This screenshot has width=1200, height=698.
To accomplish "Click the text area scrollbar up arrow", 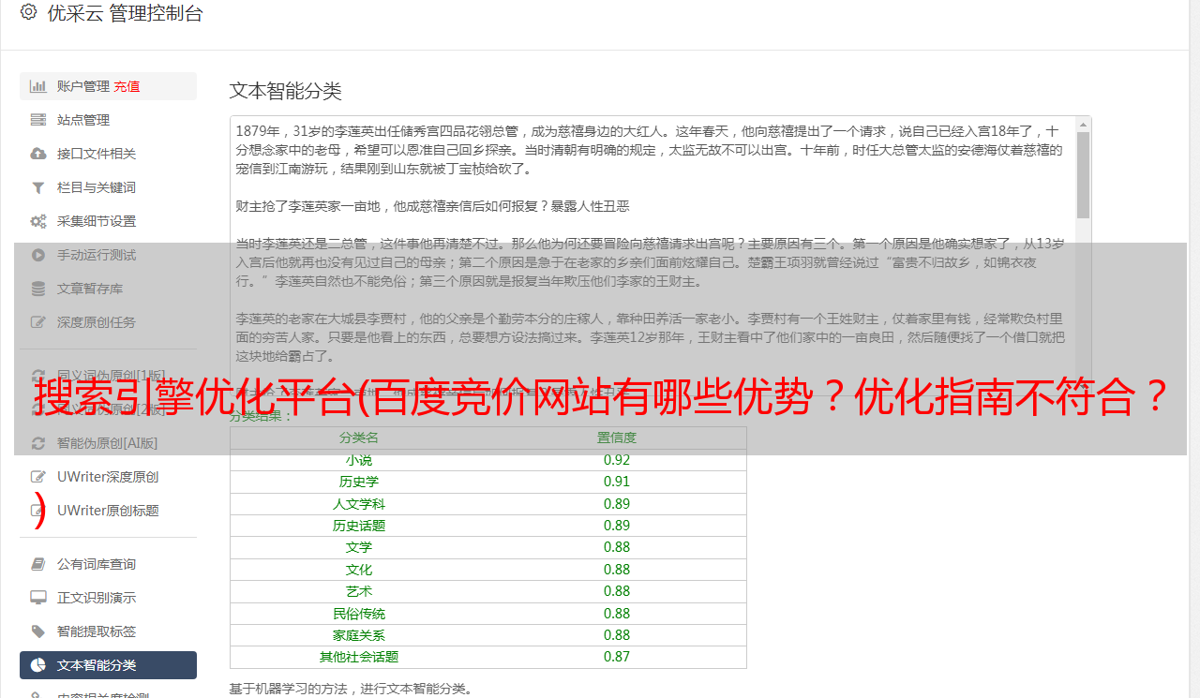I will (1084, 125).
